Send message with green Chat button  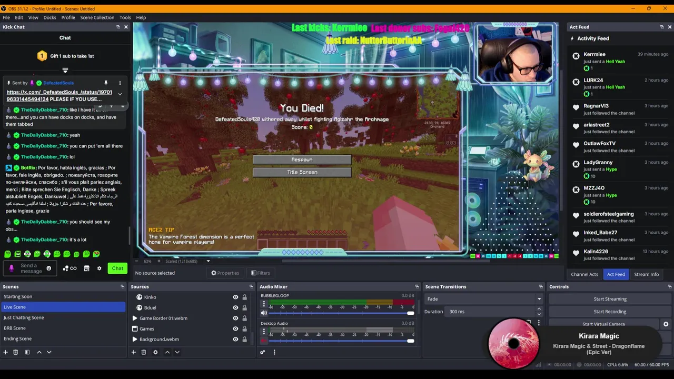[x=117, y=268]
